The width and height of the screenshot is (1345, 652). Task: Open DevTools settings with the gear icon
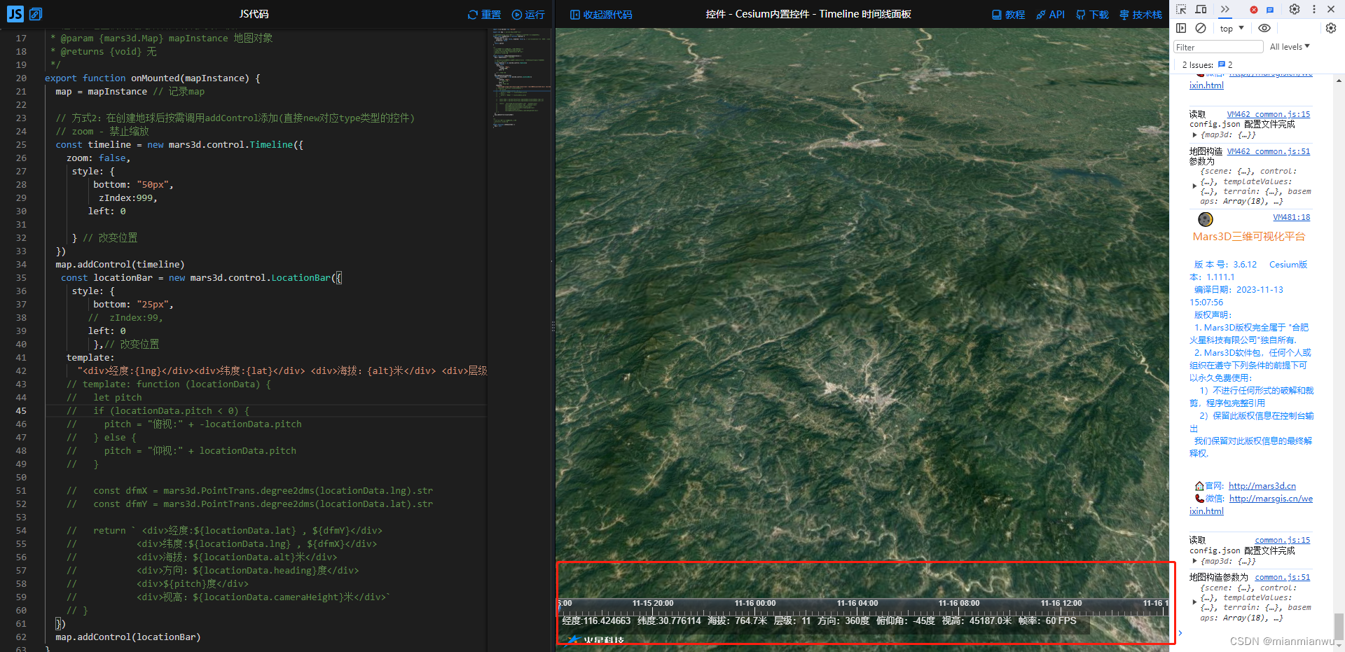1295,10
